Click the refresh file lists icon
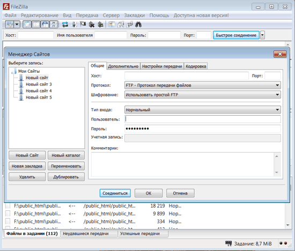 tap(65, 25)
